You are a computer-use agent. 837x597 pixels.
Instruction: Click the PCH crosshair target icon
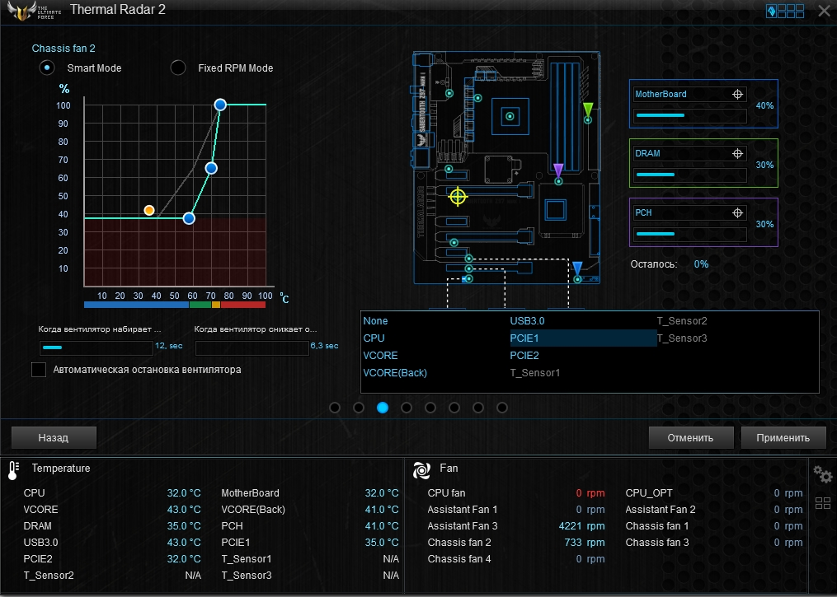click(737, 212)
